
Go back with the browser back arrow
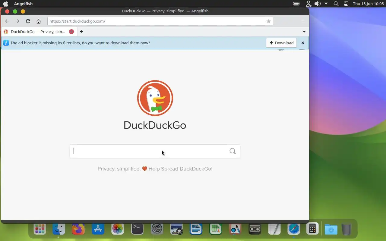[7, 21]
